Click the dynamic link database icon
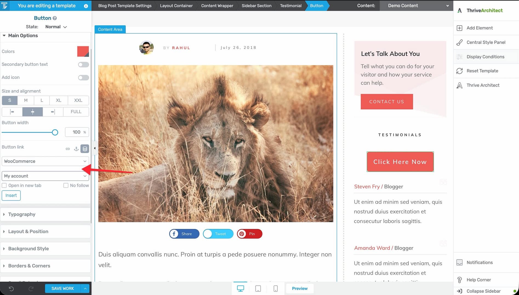The width and height of the screenshot is (519, 295). 85,149
